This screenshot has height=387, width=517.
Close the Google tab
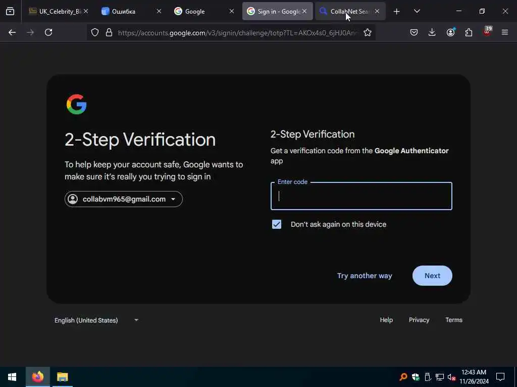(231, 11)
